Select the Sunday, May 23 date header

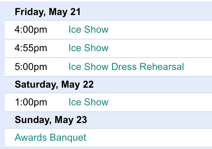(51, 120)
